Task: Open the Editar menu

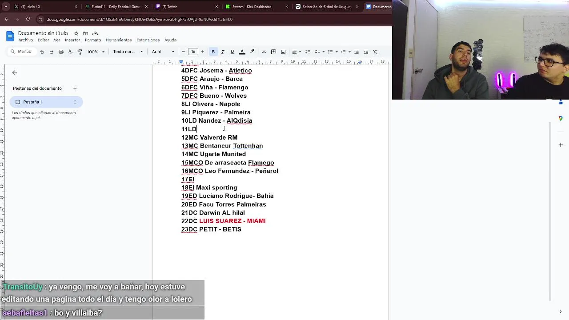Action: click(43, 40)
